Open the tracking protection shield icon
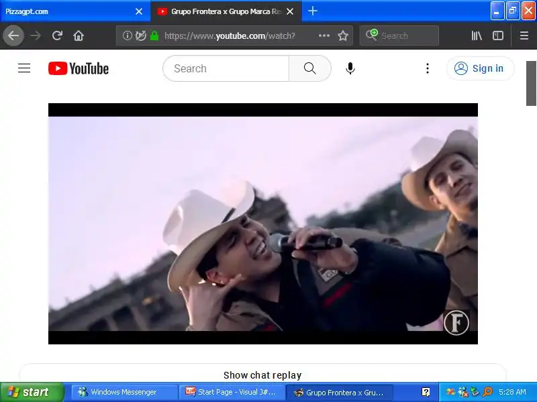Image resolution: width=537 pixels, height=402 pixels. click(141, 36)
